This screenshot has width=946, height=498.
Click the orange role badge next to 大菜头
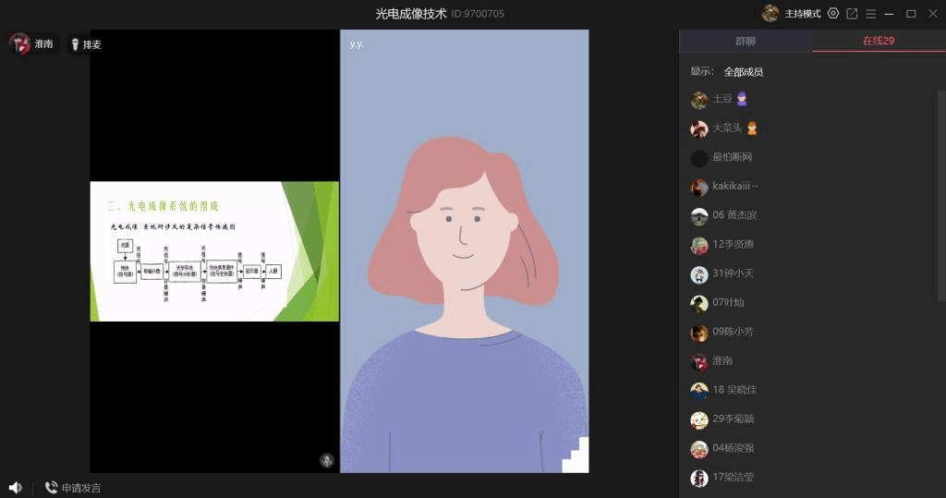coord(752,128)
